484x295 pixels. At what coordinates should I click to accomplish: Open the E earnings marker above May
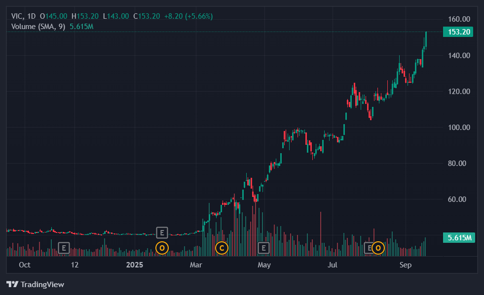pos(263,248)
